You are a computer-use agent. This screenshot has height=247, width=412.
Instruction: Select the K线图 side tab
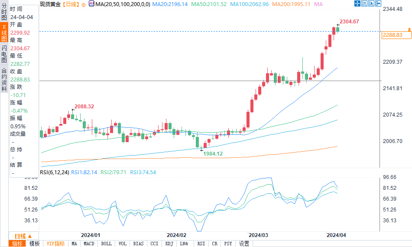coord(4,32)
